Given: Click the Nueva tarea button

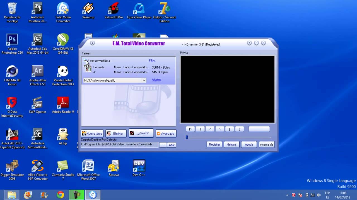Looking at the screenshot, I should coord(92,133).
